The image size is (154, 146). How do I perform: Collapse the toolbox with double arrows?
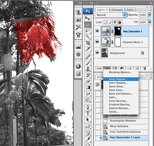pos(91,3)
